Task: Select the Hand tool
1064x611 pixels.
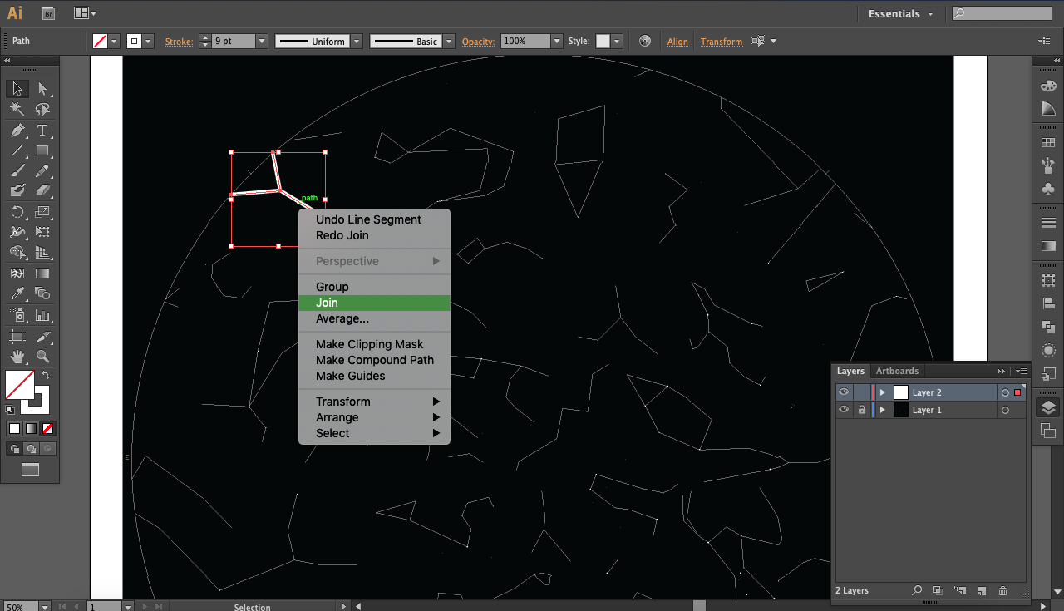Action: coord(17,357)
